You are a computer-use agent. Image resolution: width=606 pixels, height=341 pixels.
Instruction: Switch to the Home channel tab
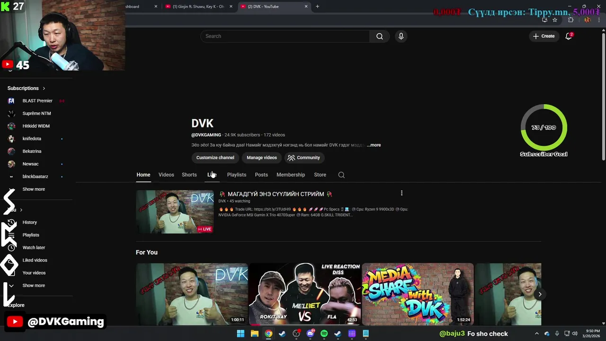tap(143, 175)
